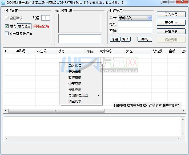
Task: Toggle the 全区等级 checkbox
Action: pyautogui.click(x=7, y=18)
